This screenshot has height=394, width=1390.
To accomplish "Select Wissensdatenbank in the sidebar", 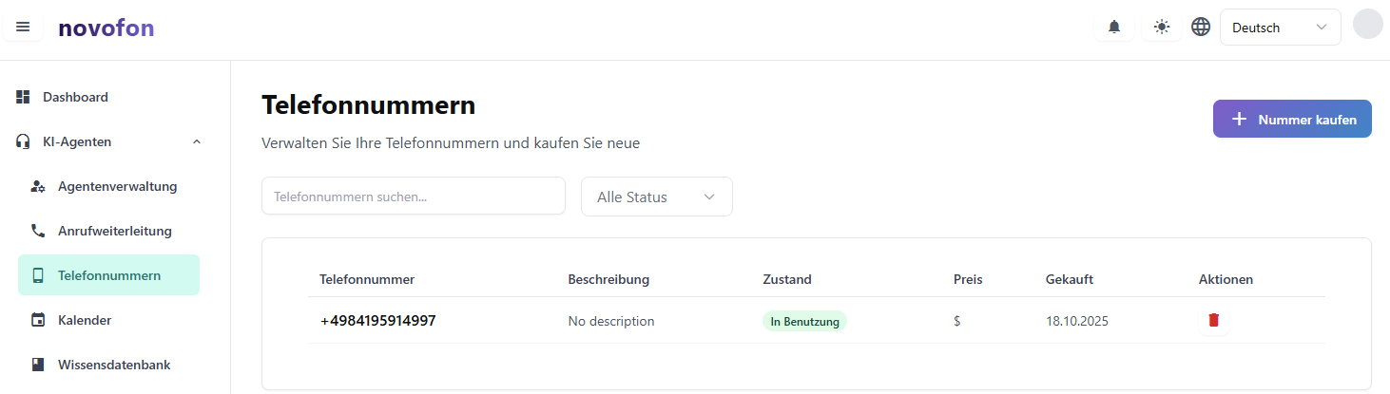I will coord(114,365).
